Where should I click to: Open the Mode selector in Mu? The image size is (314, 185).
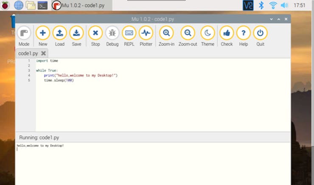[x=24, y=33]
